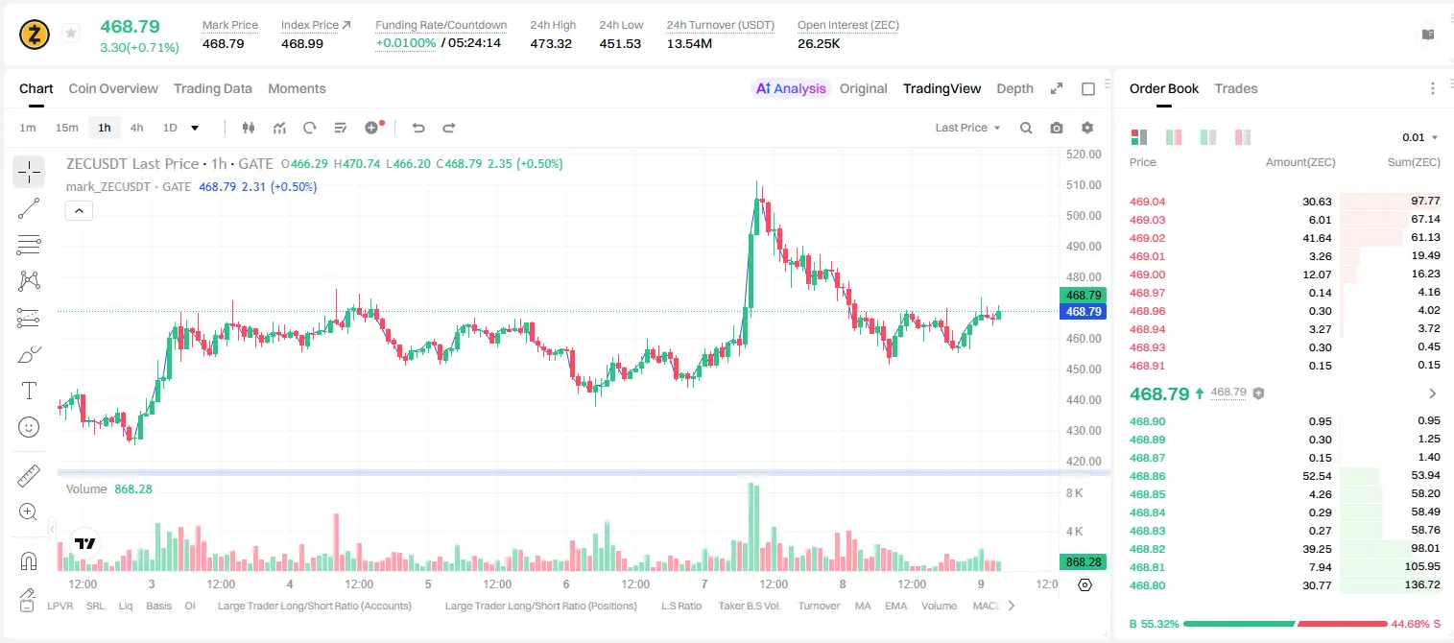
Task: Switch chart to Depth view
Action: click(x=1014, y=88)
